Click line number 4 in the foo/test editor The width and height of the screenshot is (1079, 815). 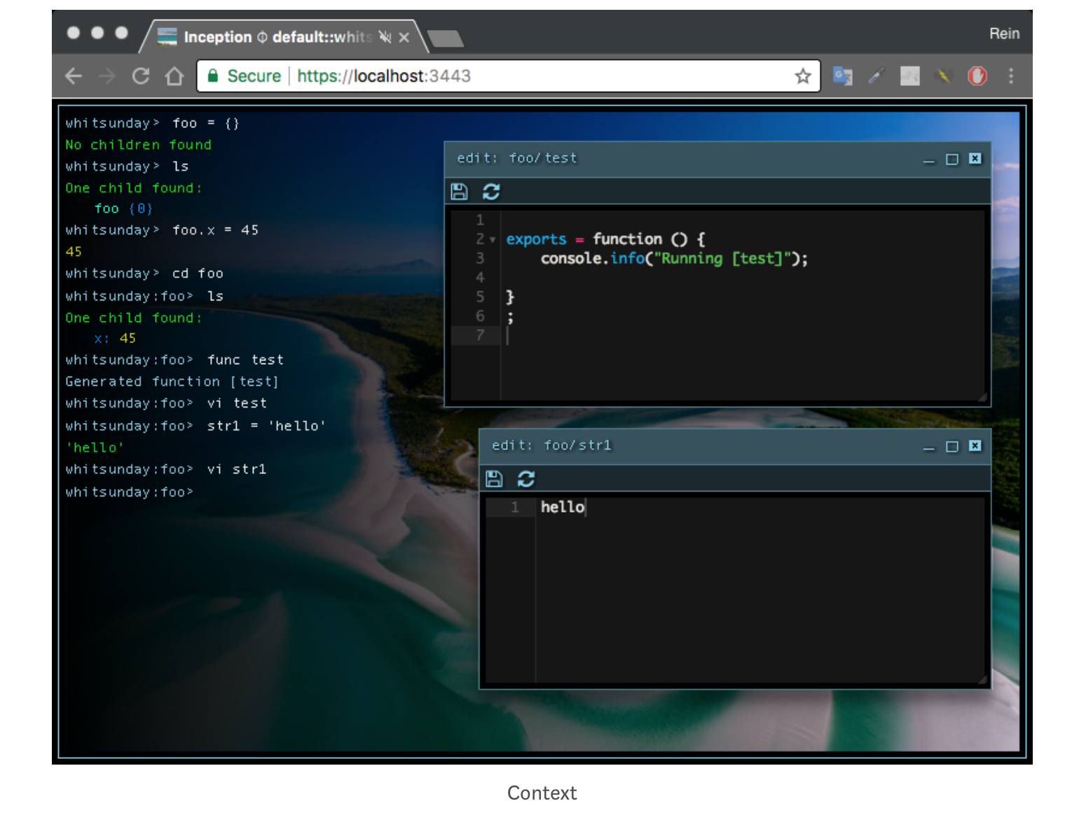[x=480, y=278]
